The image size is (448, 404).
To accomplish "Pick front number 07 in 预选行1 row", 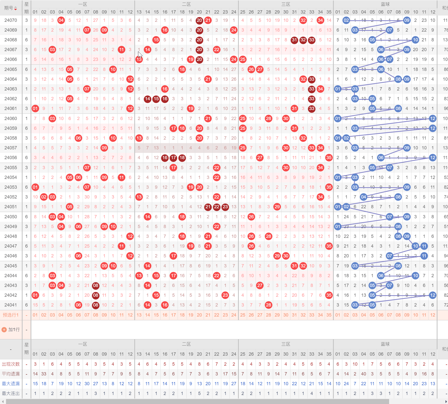I will coord(87,315).
